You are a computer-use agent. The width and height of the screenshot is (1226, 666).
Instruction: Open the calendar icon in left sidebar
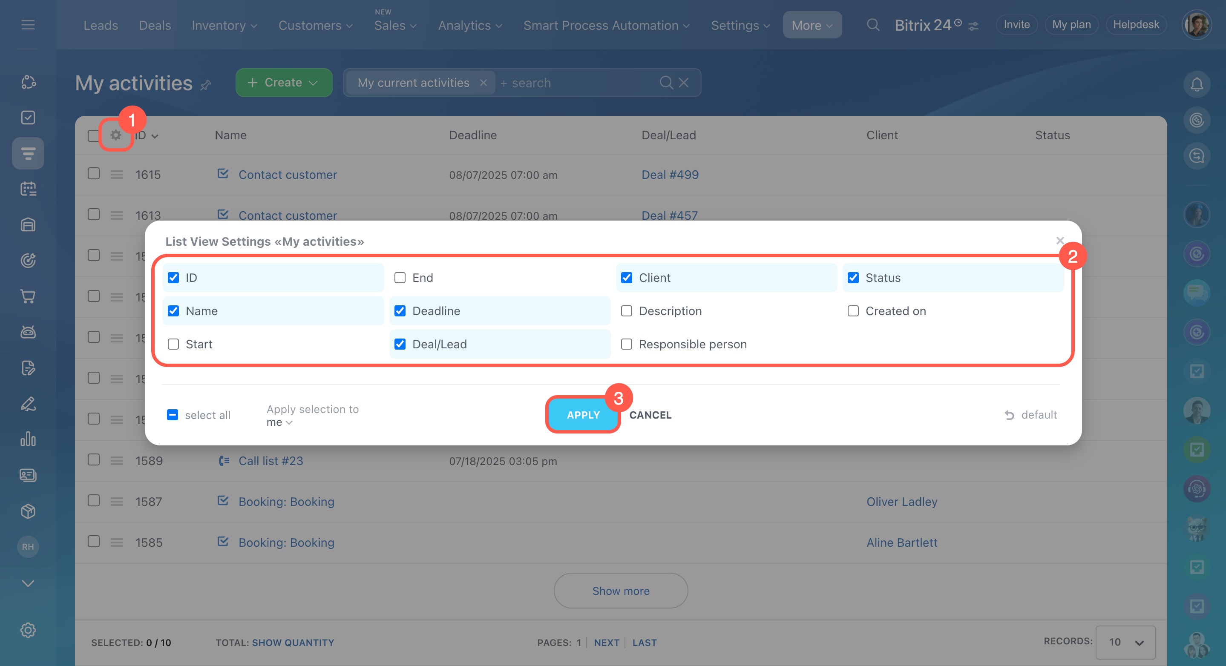click(x=28, y=189)
